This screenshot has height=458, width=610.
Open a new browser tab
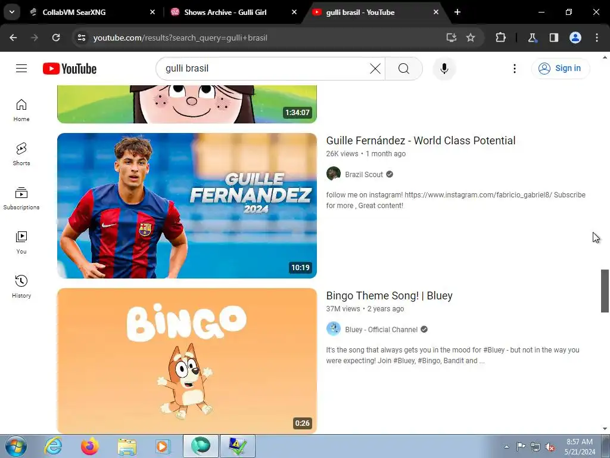coord(457,12)
